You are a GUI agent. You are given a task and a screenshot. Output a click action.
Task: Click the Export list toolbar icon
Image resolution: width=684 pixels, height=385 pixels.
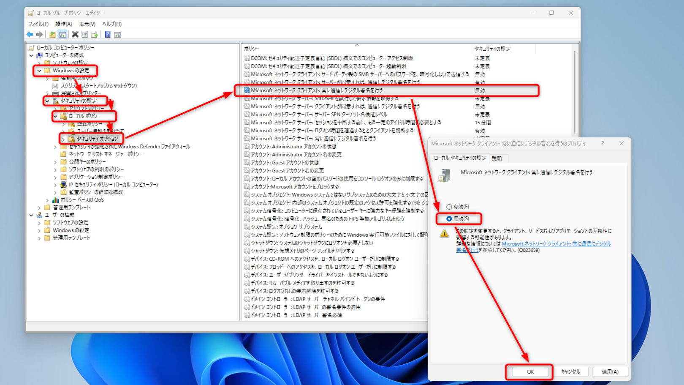(95, 35)
